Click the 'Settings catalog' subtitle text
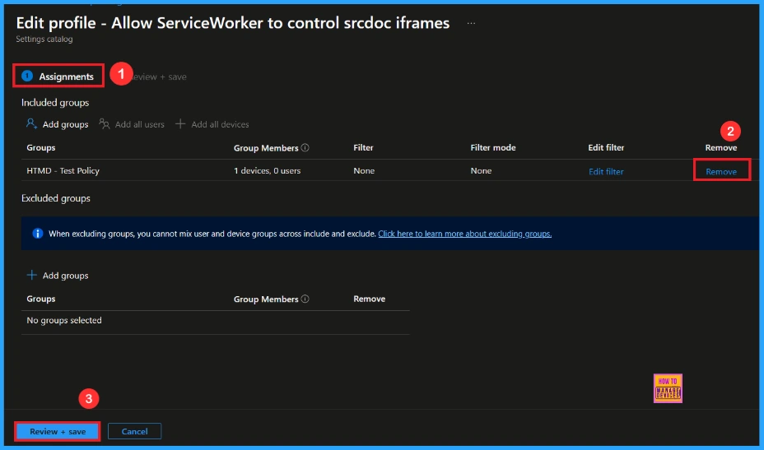 point(44,39)
